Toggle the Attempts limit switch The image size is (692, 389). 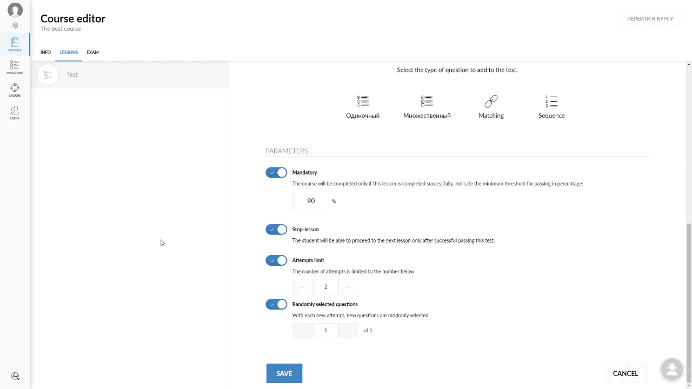click(276, 260)
